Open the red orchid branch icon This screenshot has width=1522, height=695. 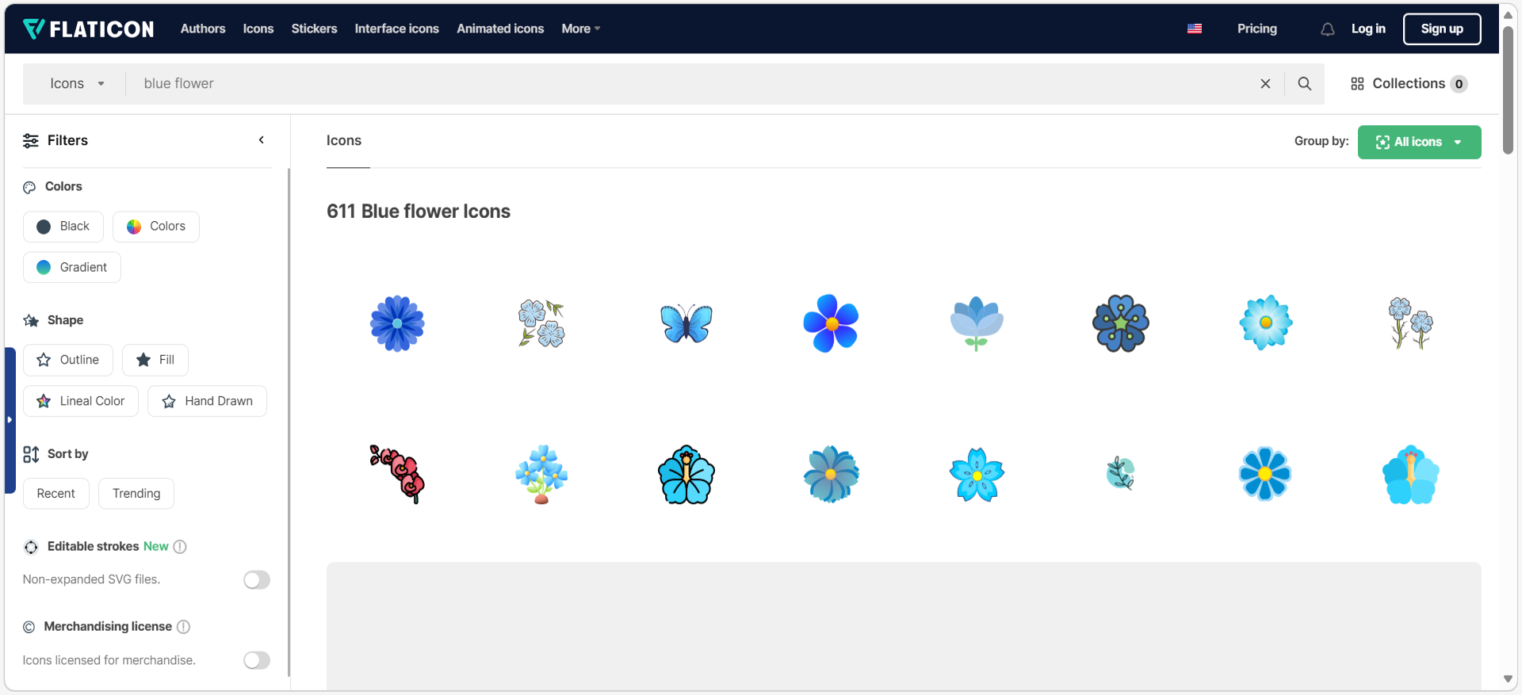click(x=397, y=474)
